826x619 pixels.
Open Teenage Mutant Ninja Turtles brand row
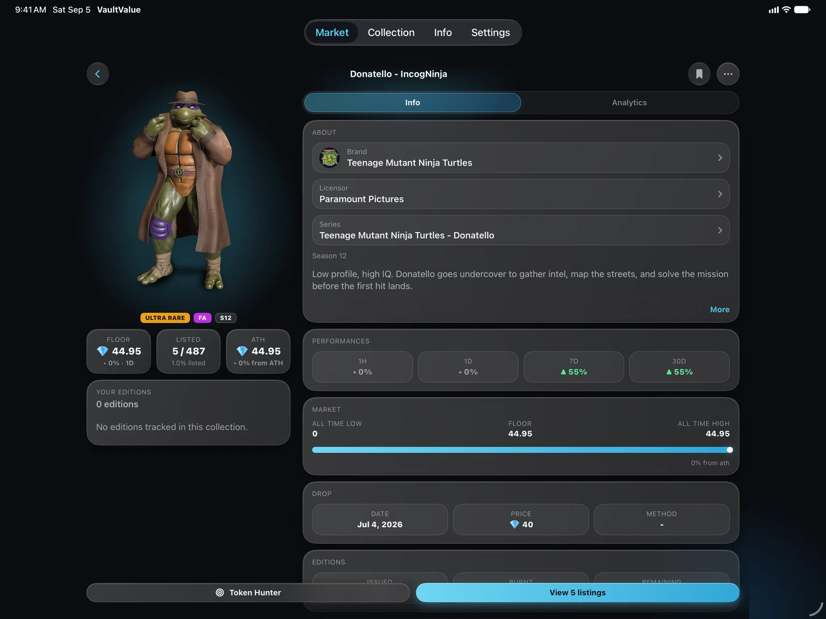tap(521, 158)
